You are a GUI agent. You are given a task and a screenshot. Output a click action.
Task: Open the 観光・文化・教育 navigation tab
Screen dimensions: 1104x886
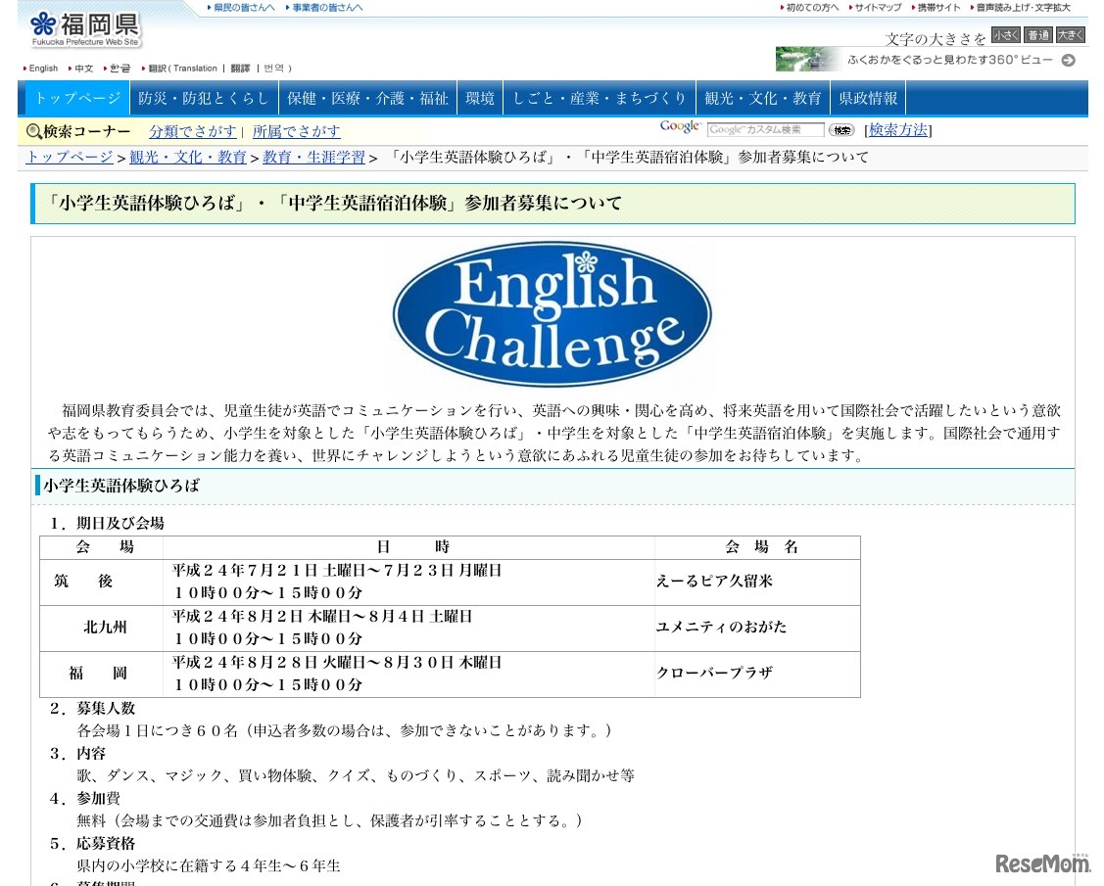[762, 97]
